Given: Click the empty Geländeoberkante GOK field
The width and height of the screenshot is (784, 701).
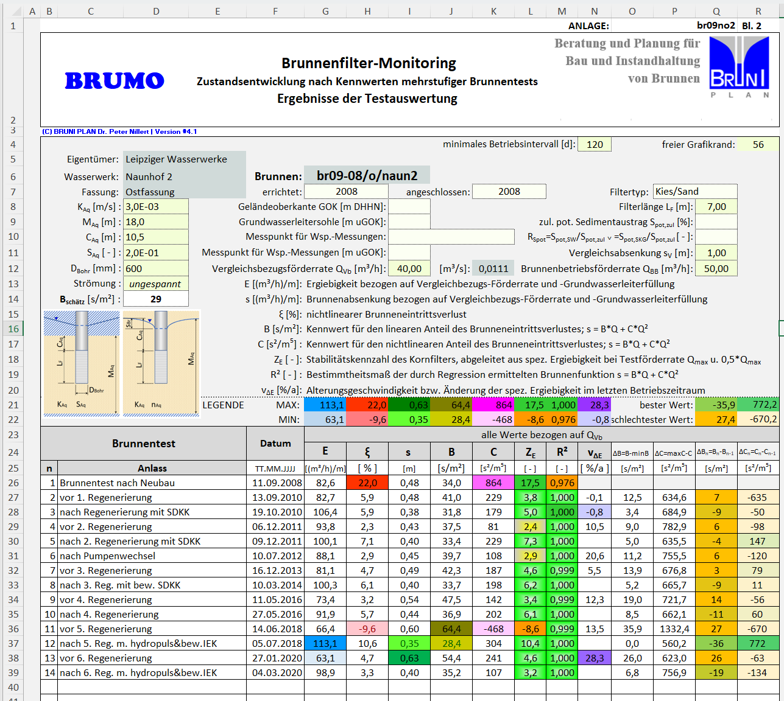Looking at the screenshot, I should (409, 206).
